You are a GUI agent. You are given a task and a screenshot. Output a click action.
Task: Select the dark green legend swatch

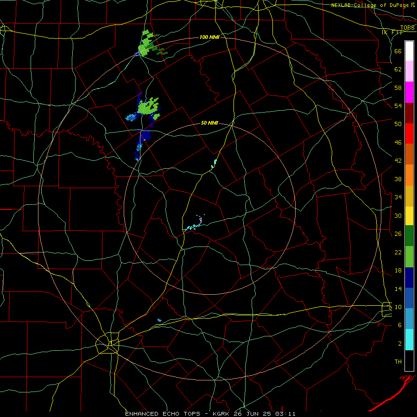[409, 236]
